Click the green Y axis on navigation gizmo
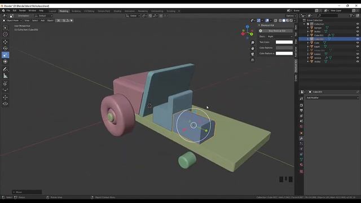 pyautogui.click(x=252, y=34)
